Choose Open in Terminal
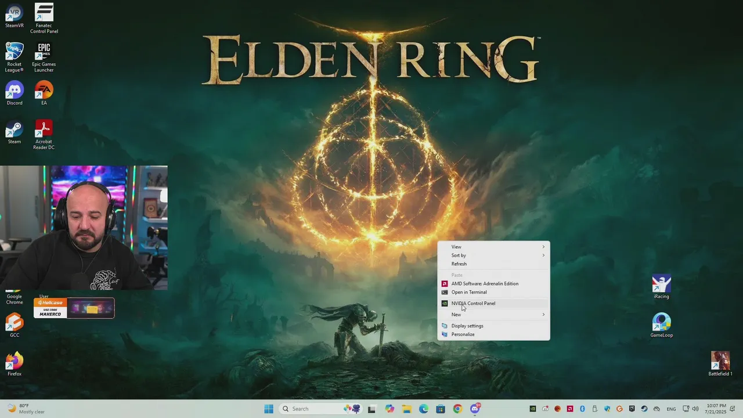The width and height of the screenshot is (743, 418). (493, 293)
